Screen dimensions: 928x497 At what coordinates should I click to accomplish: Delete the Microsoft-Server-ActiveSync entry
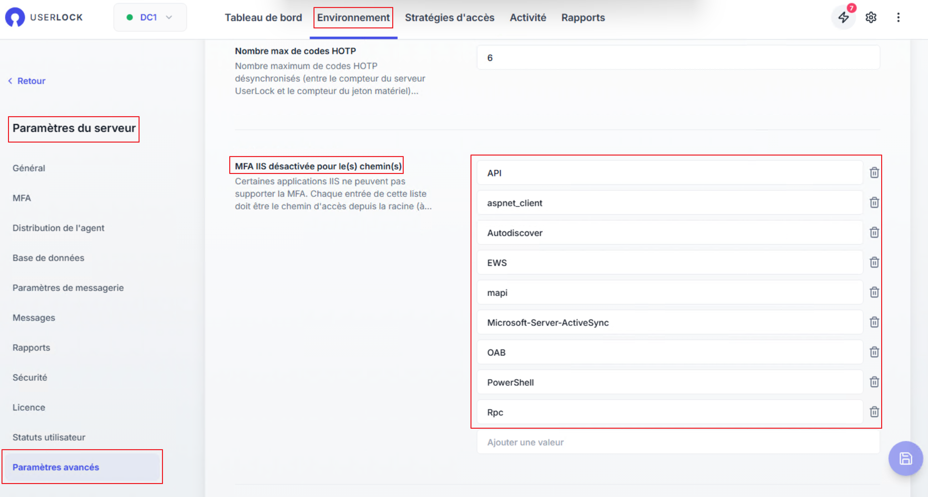tap(874, 323)
